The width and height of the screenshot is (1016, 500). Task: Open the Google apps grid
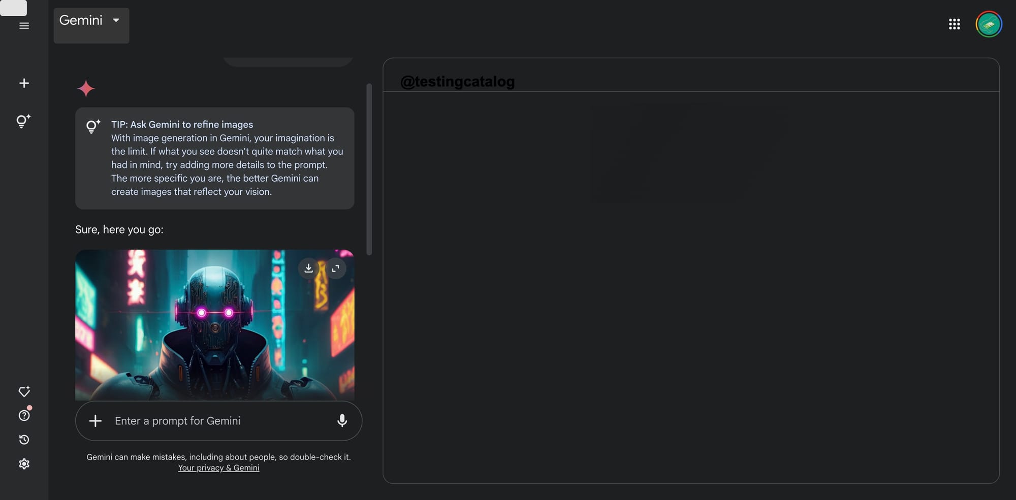pyautogui.click(x=954, y=24)
